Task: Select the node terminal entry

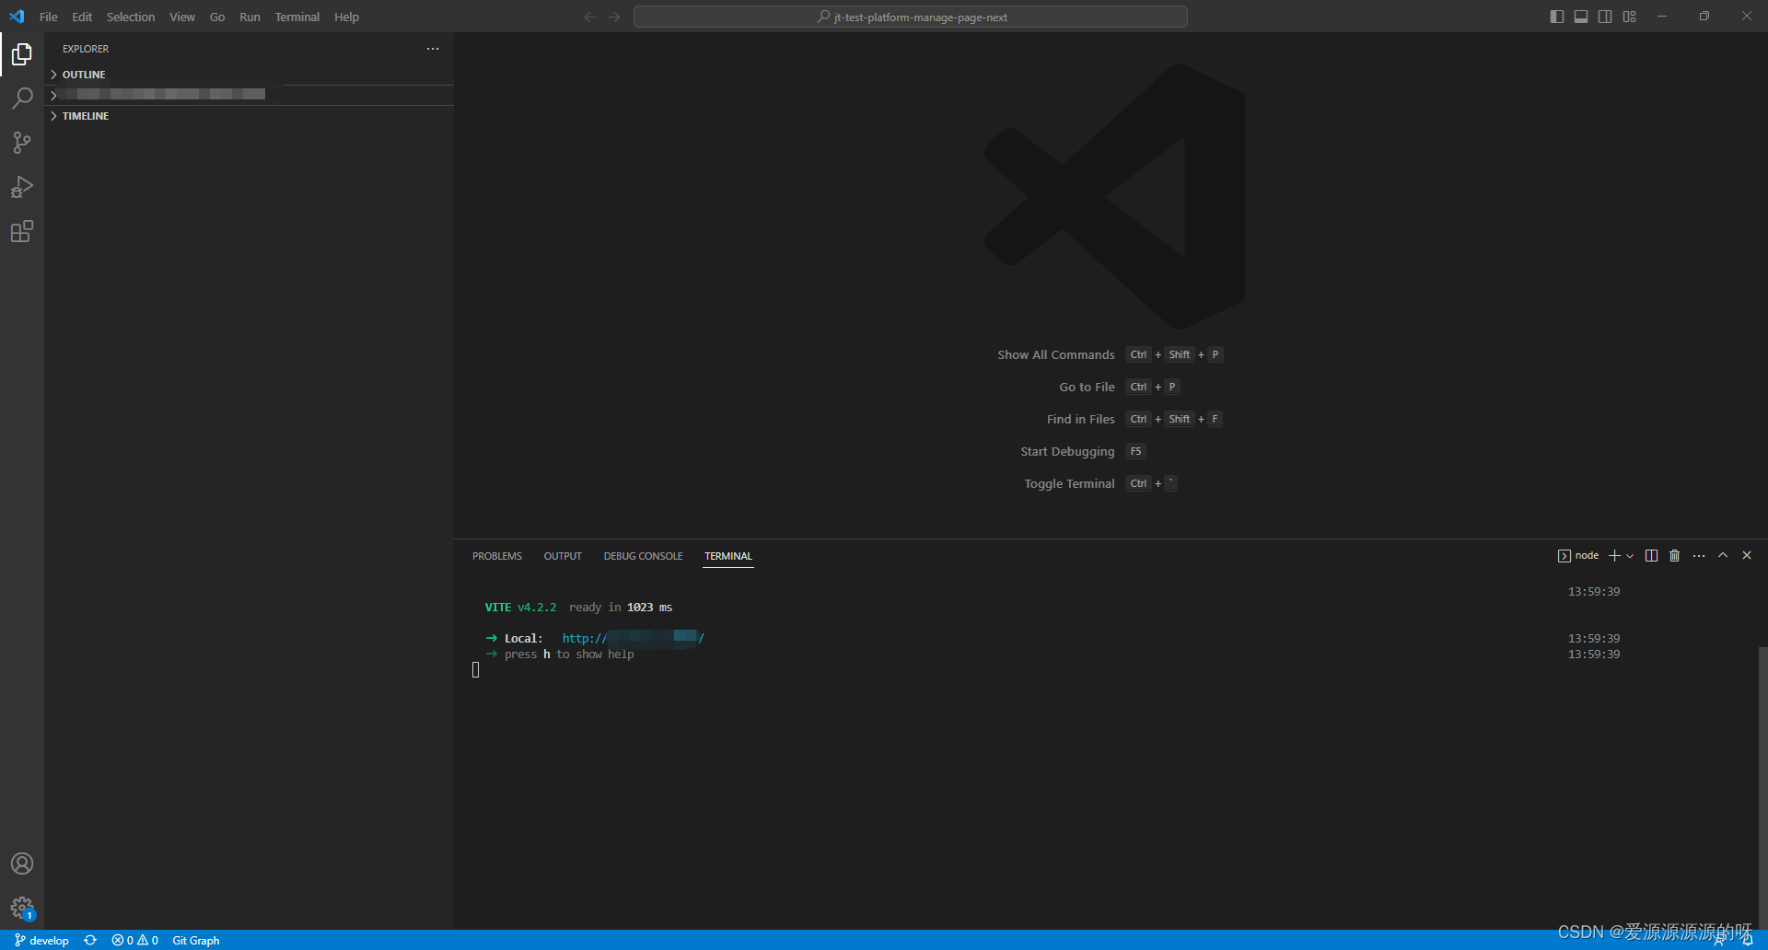Action: coord(1578,556)
